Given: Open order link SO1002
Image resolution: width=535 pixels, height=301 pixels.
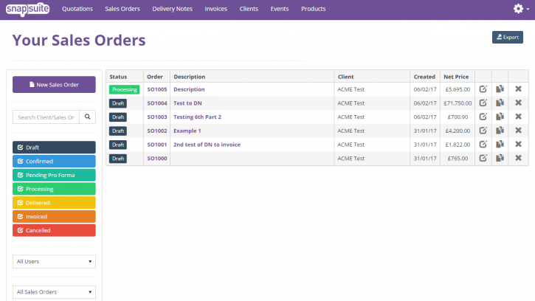Looking at the screenshot, I should (x=157, y=131).
